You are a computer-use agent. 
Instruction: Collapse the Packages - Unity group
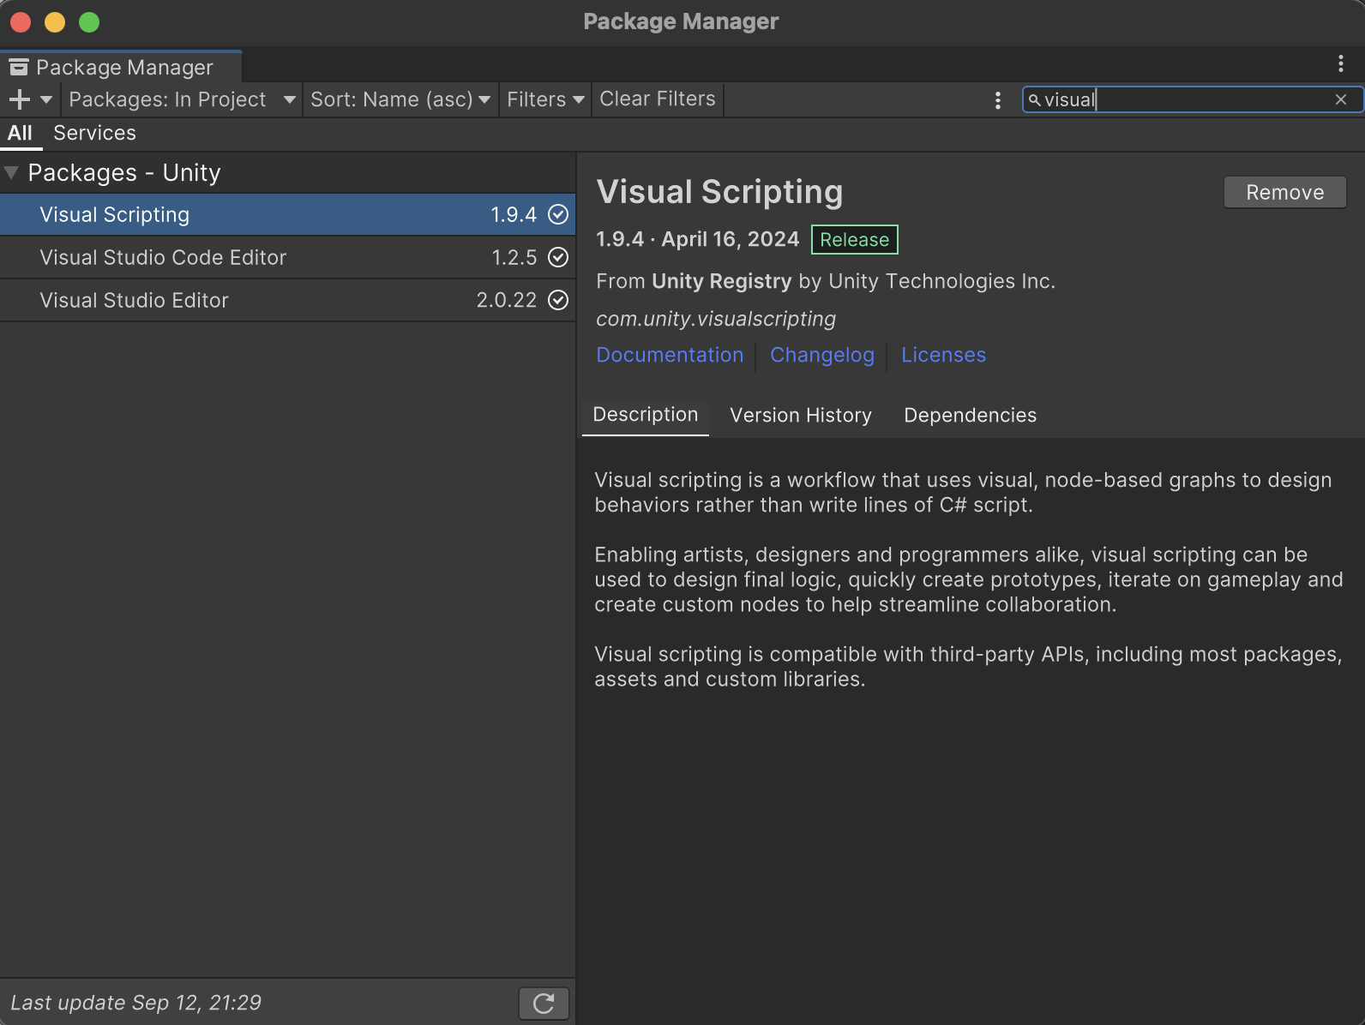[x=11, y=172]
